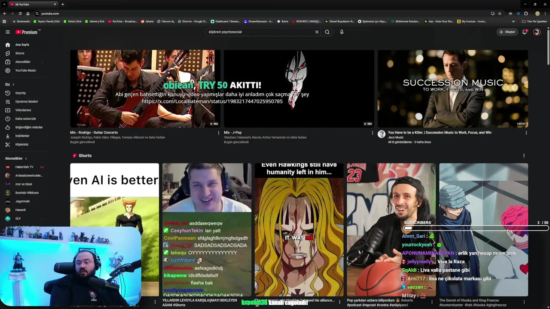
Task: Open the GLY subscription channel
Action: point(18,218)
